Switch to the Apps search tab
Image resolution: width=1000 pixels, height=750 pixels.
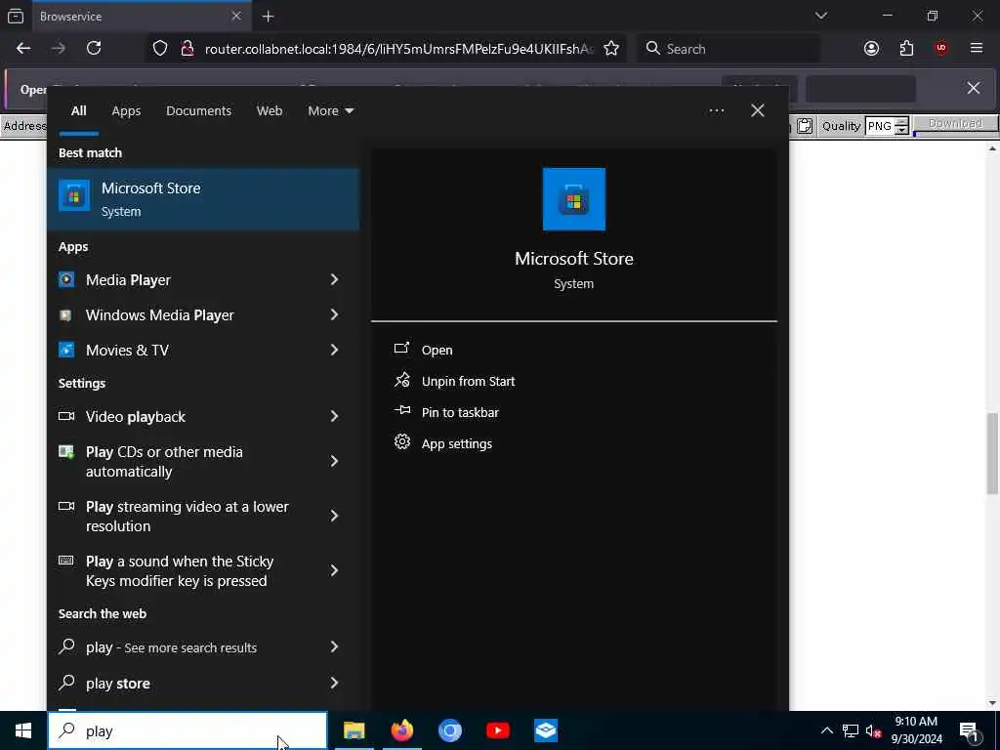(126, 110)
